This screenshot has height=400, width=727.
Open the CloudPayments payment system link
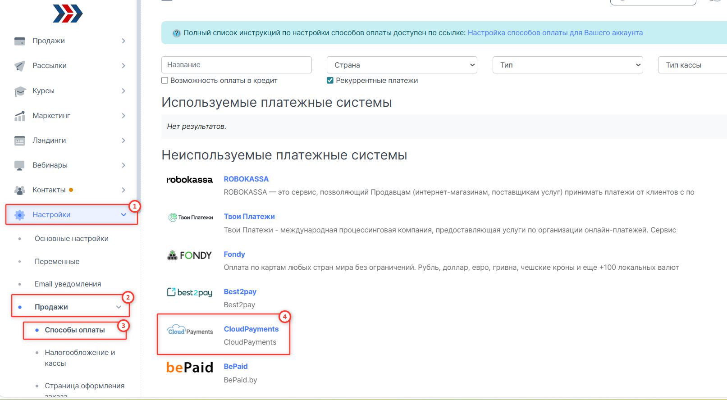coord(251,329)
